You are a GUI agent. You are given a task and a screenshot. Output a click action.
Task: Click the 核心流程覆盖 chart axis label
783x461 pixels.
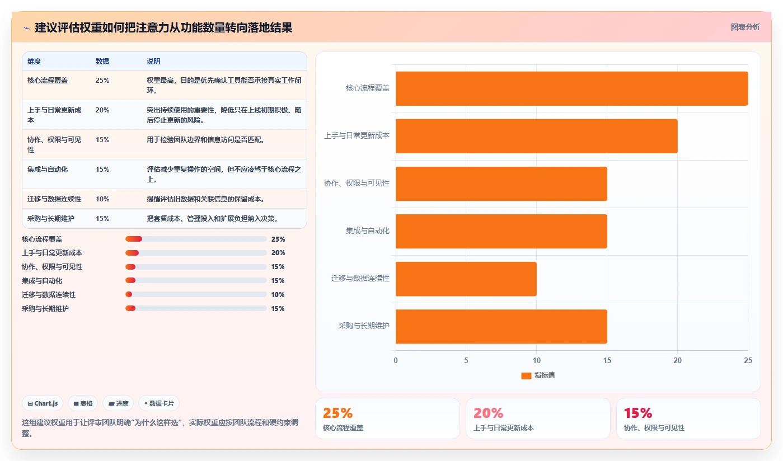tap(368, 88)
